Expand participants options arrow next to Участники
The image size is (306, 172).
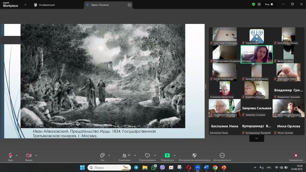135,155
